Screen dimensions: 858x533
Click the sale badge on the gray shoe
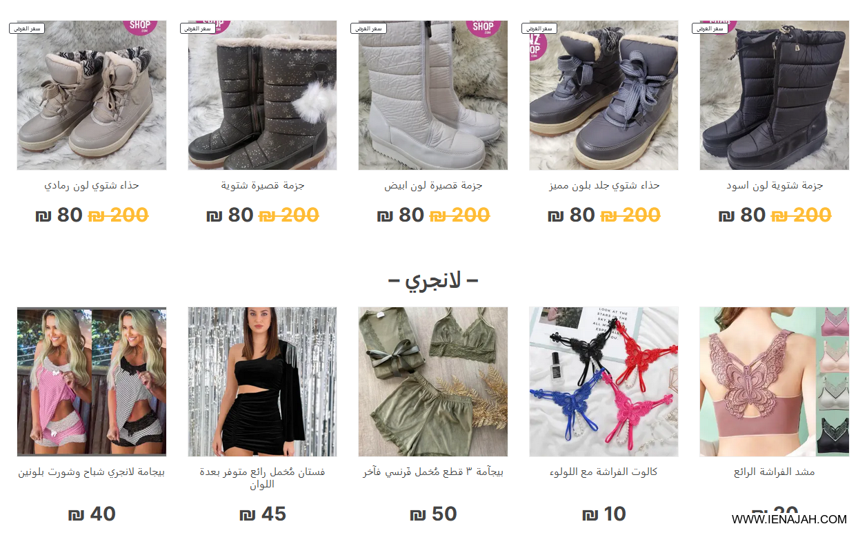click(27, 28)
